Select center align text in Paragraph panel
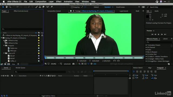This screenshot has width=173, height=97. [x=137, y=72]
